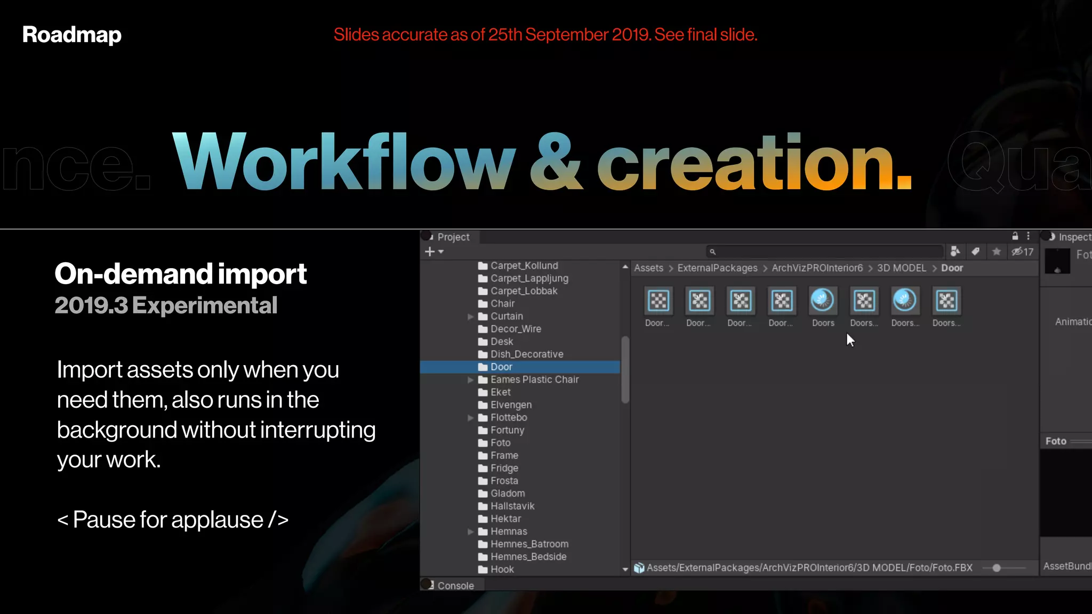Expand the Eames Plastic Chair folder

coord(470,379)
